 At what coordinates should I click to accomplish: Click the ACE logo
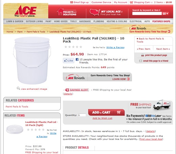coord(25,11)
